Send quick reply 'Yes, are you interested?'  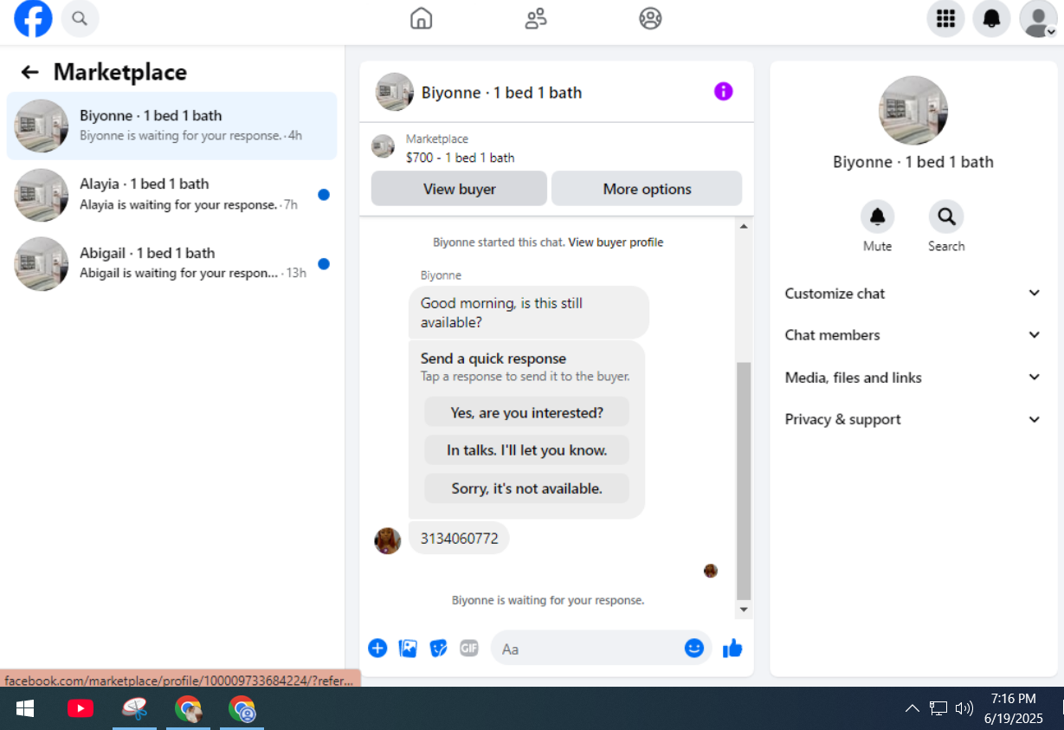(x=526, y=412)
